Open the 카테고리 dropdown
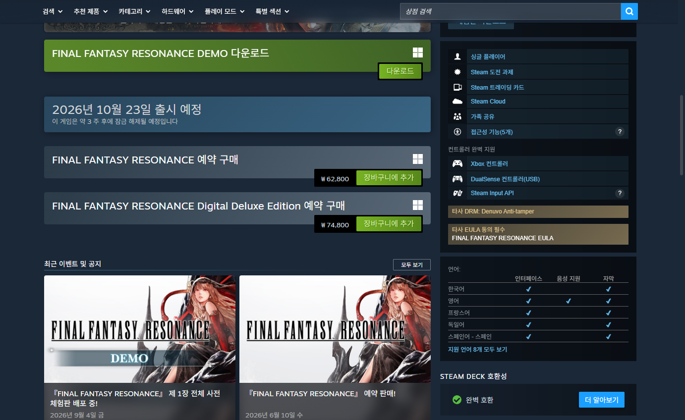The width and height of the screenshot is (685, 420). pyautogui.click(x=135, y=11)
